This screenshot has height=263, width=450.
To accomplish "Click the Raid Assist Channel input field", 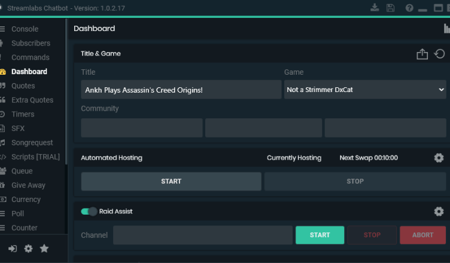I will 202,235.
